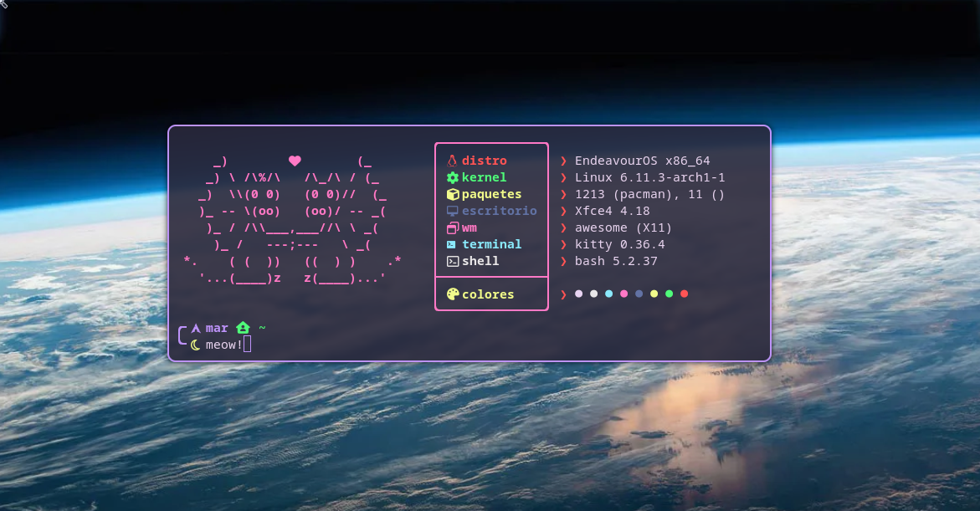This screenshot has width=980, height=511.
Task: Click the penguin icon beside distro
Action: 452,161
